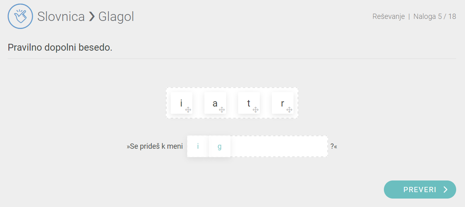Click the placed 'i' tile in the answer box
465x207 pixels.
[198, 146]
